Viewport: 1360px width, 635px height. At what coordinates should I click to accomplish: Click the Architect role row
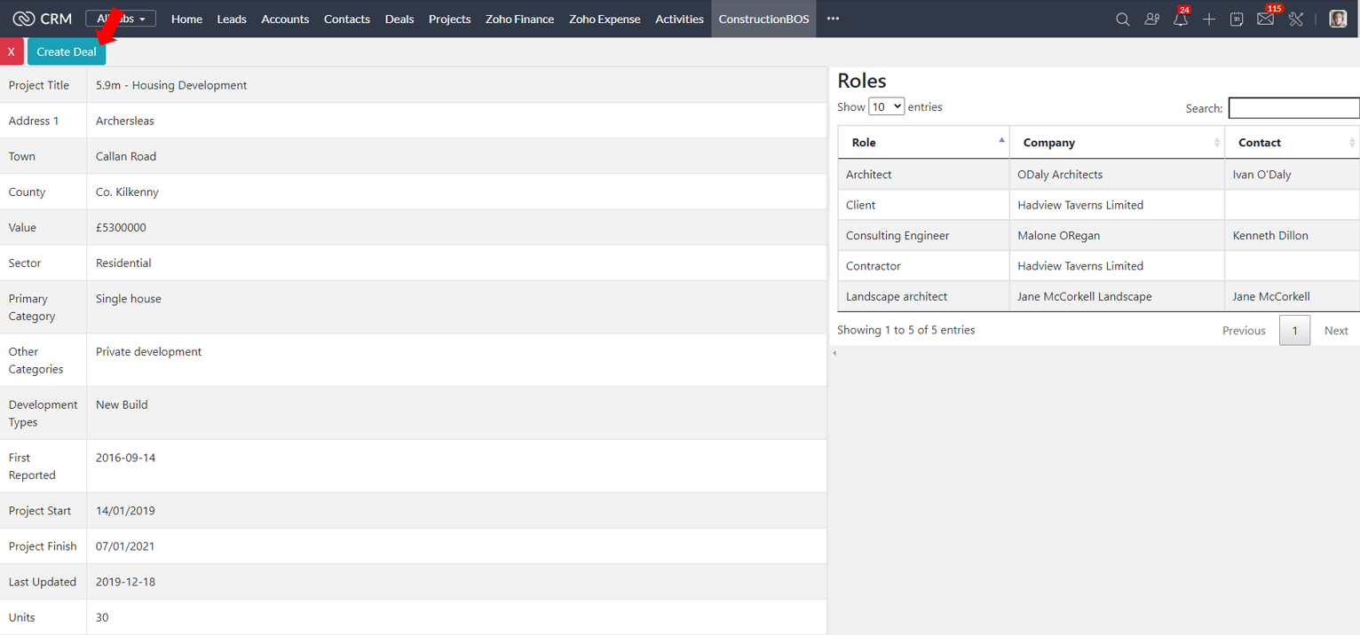coord(1098,175)
